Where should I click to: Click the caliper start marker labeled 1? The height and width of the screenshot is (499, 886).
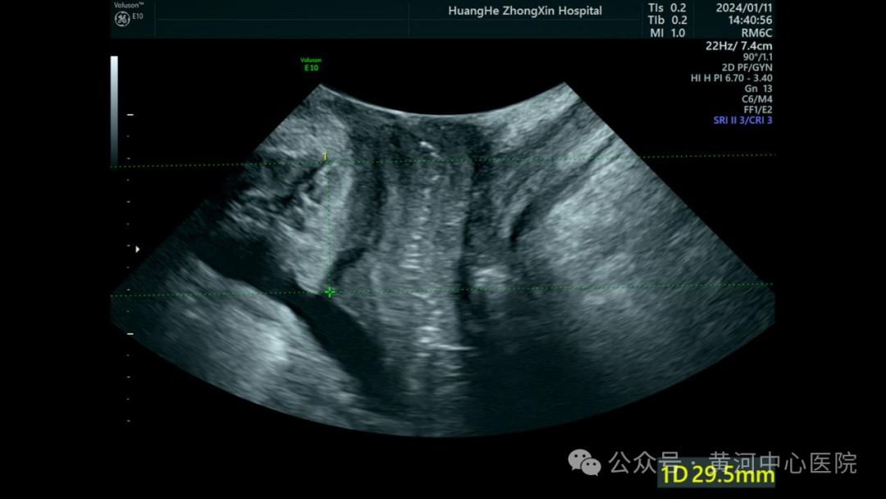pyautogui.click(x=325, y=157)
